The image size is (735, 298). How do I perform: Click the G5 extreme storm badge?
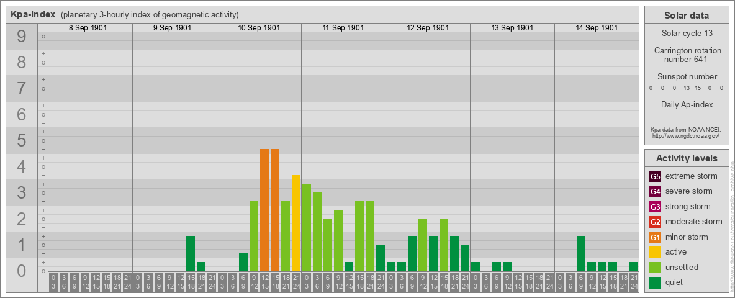(655, 176)
